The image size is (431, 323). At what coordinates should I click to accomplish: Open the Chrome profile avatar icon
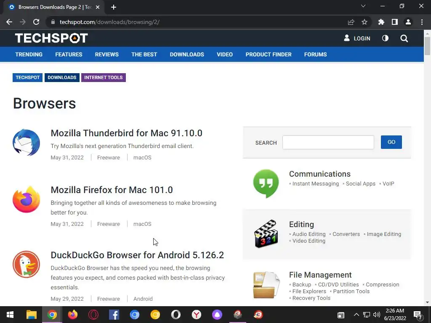pyautogui.click(x=408, y=22)
